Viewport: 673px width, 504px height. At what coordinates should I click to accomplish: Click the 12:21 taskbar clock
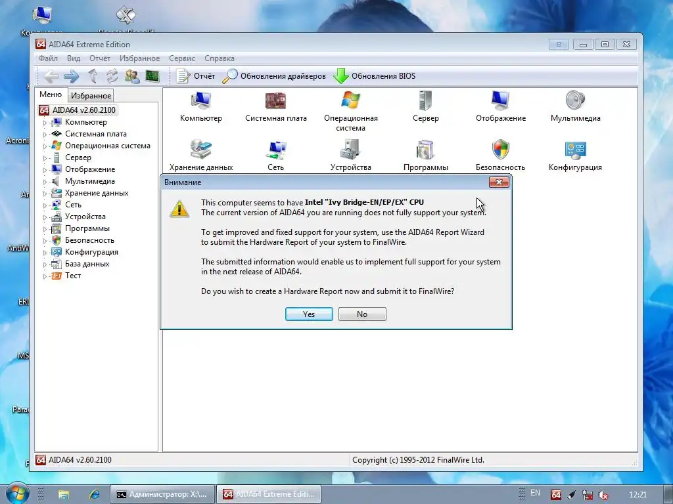pos(638,495)
